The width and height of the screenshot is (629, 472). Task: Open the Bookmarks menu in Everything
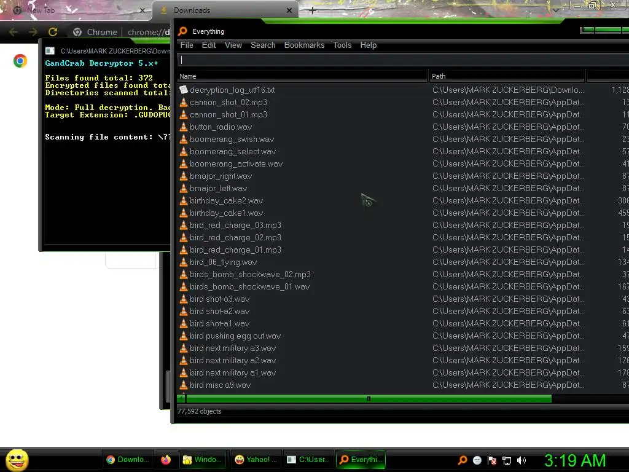(304, 45)
